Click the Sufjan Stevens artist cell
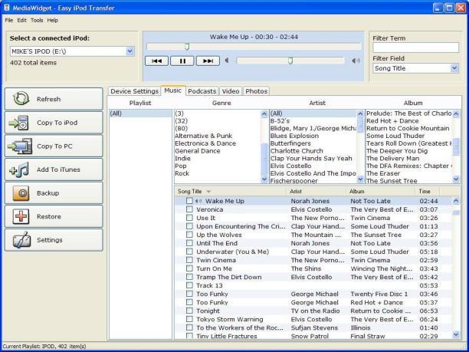The height and width of the screenshot is (352, 469). click(314, 327)
